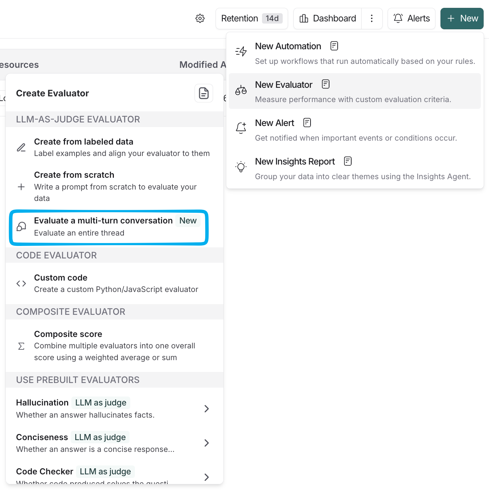Click the chart icon in Dashboard button
The image size is (489, 494).
[x=304, y=19]
